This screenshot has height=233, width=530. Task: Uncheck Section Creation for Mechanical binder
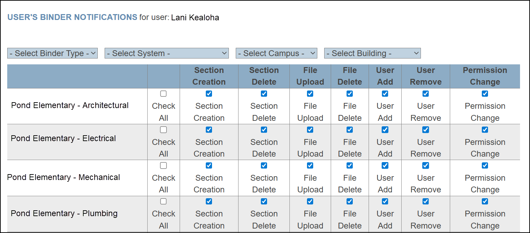point(209,166)
